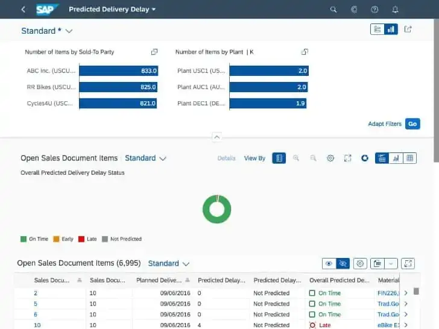Open value help for Sold-To Party filter
The width and height of the screenshot is (439, 329).
[154, 52]
